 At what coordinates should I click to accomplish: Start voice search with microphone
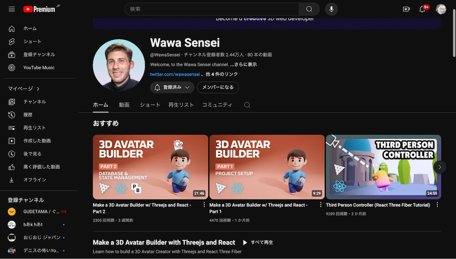(x=331, y=9)
